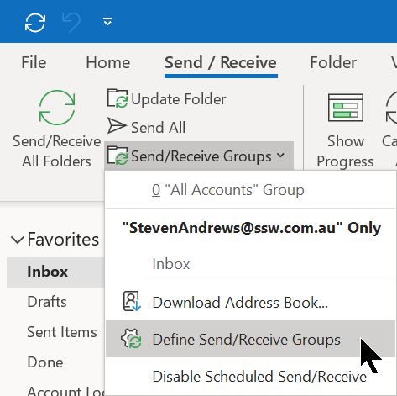397x396 pixels.
Task: Click the Update Folder icon
Action: pos(118,98)
